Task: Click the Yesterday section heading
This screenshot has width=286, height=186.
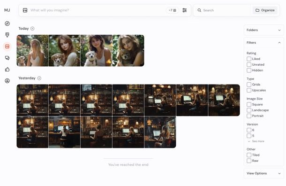Action: [x=27, y=78]
